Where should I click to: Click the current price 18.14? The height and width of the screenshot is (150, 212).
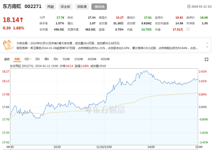tap(11, 20)
